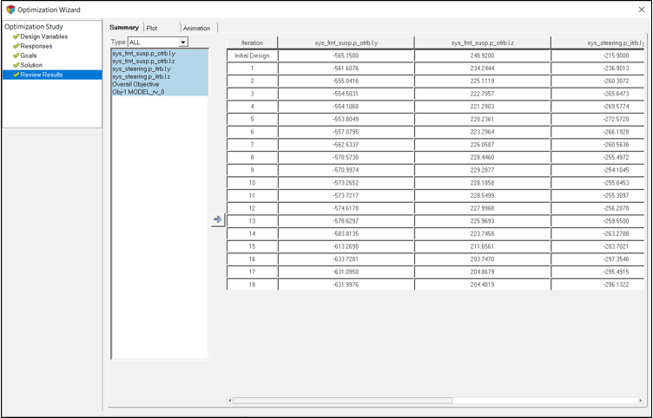
Task: Click the green checkmark beside Design Variables
Action: pyautogui.click(x=16, y=36)
